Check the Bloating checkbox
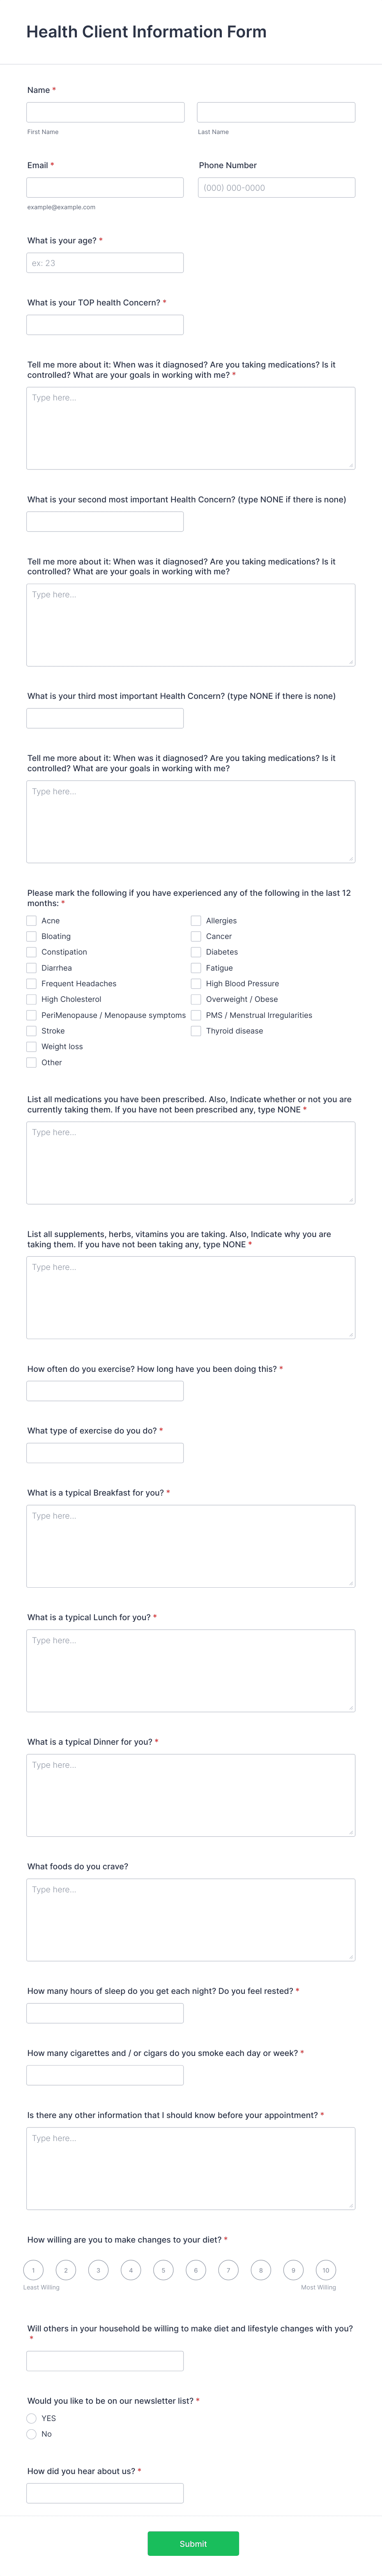Image resolution: width=382 pixels, height=2576 pixels. 31,936
